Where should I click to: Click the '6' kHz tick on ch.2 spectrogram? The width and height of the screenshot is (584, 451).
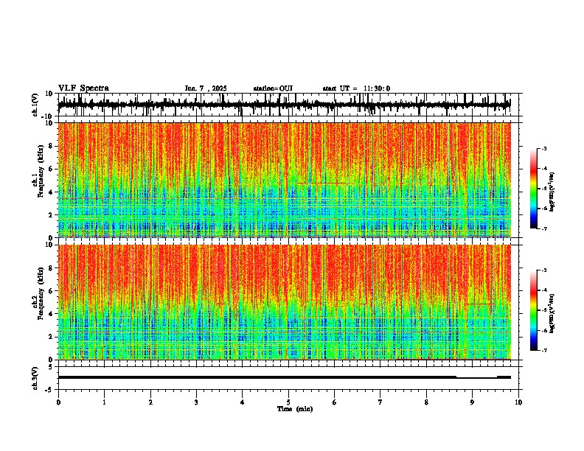51,291
